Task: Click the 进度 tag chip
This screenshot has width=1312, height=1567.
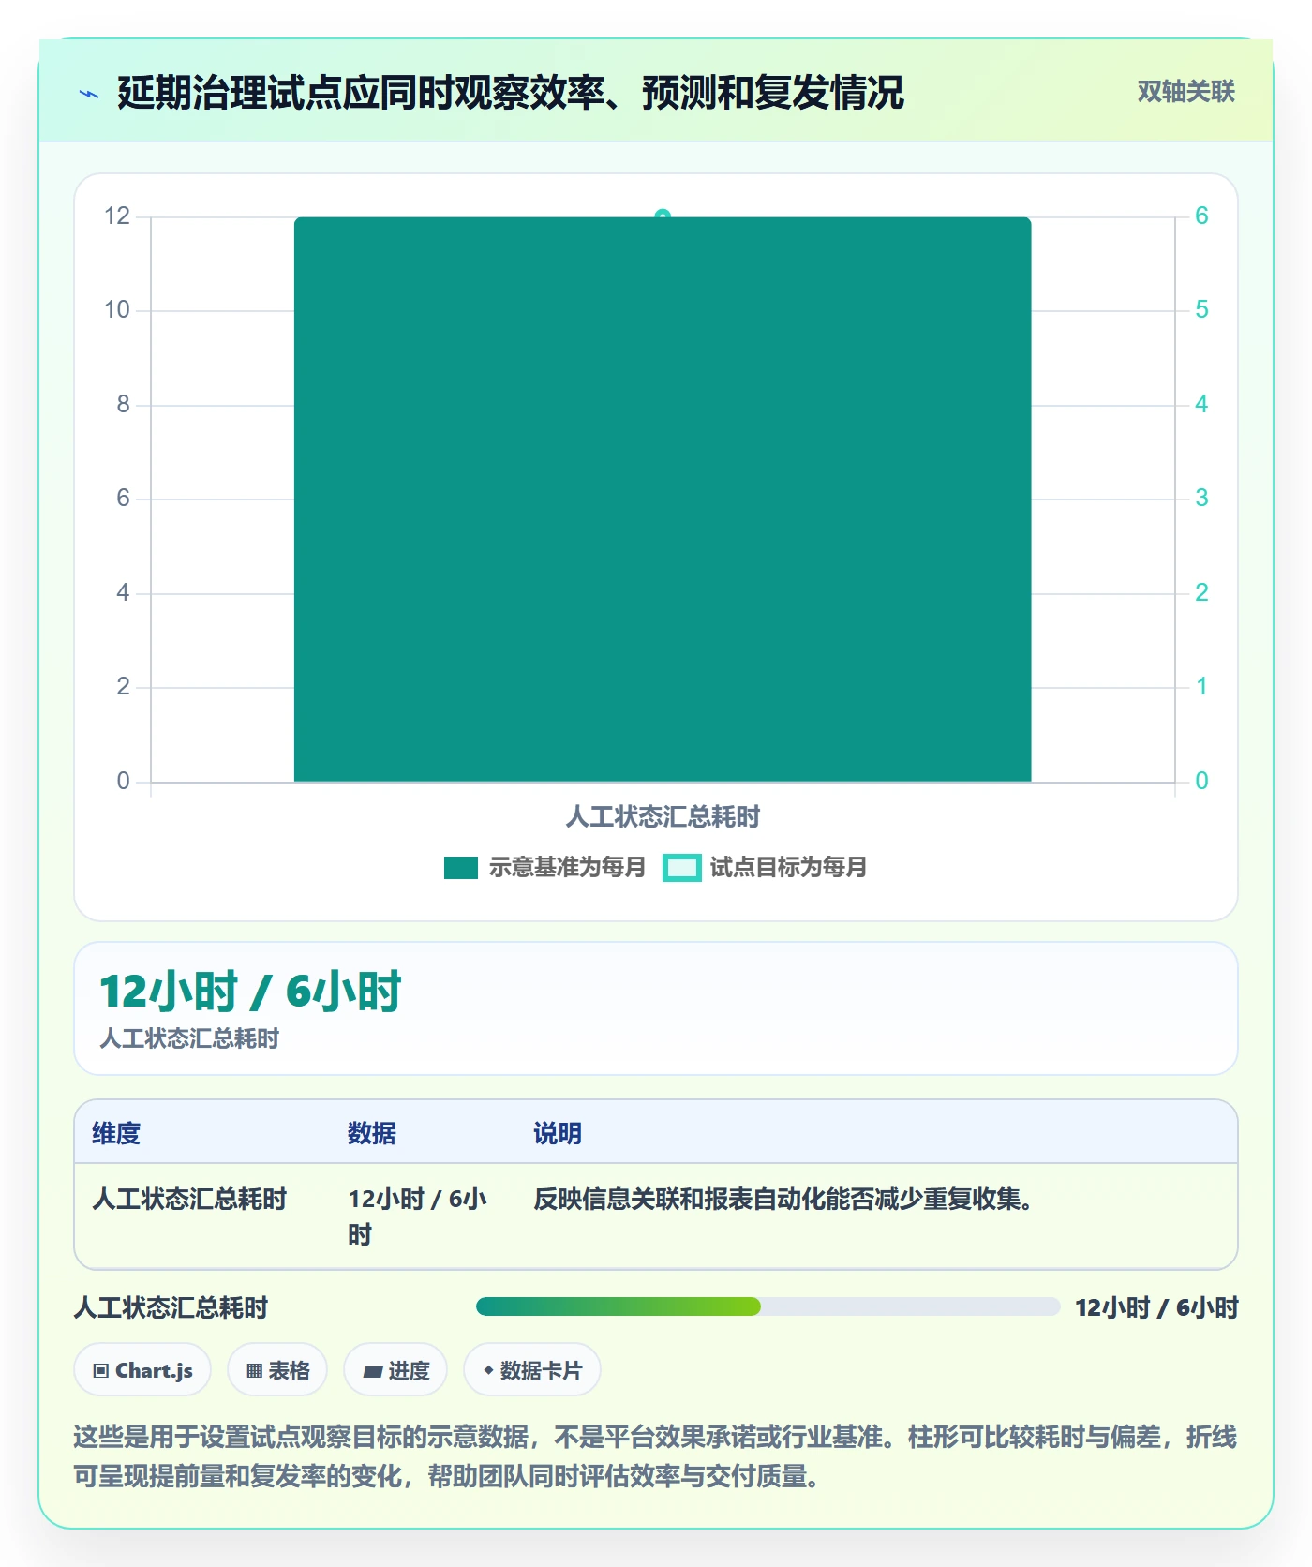Action: coord(395,1370)
